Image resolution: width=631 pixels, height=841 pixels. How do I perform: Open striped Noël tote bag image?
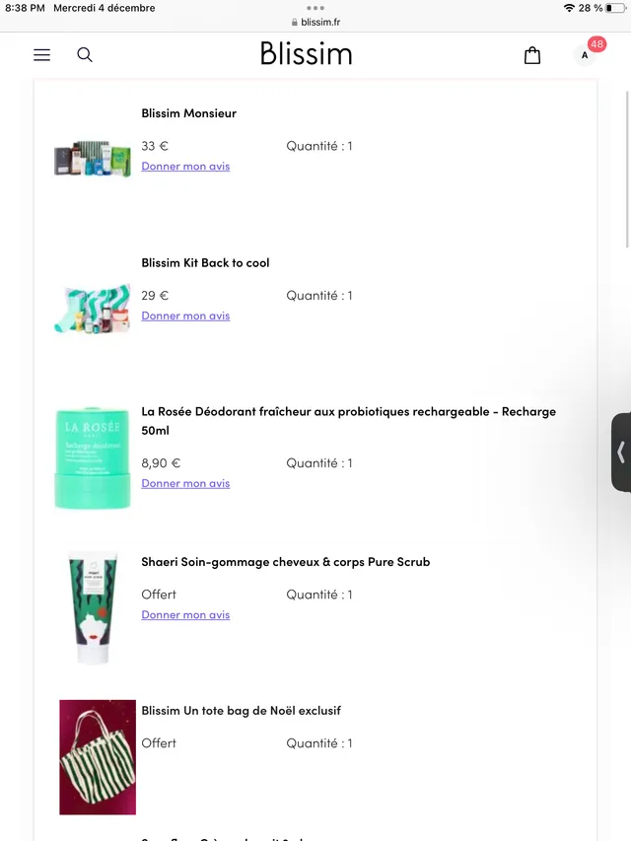98,757
